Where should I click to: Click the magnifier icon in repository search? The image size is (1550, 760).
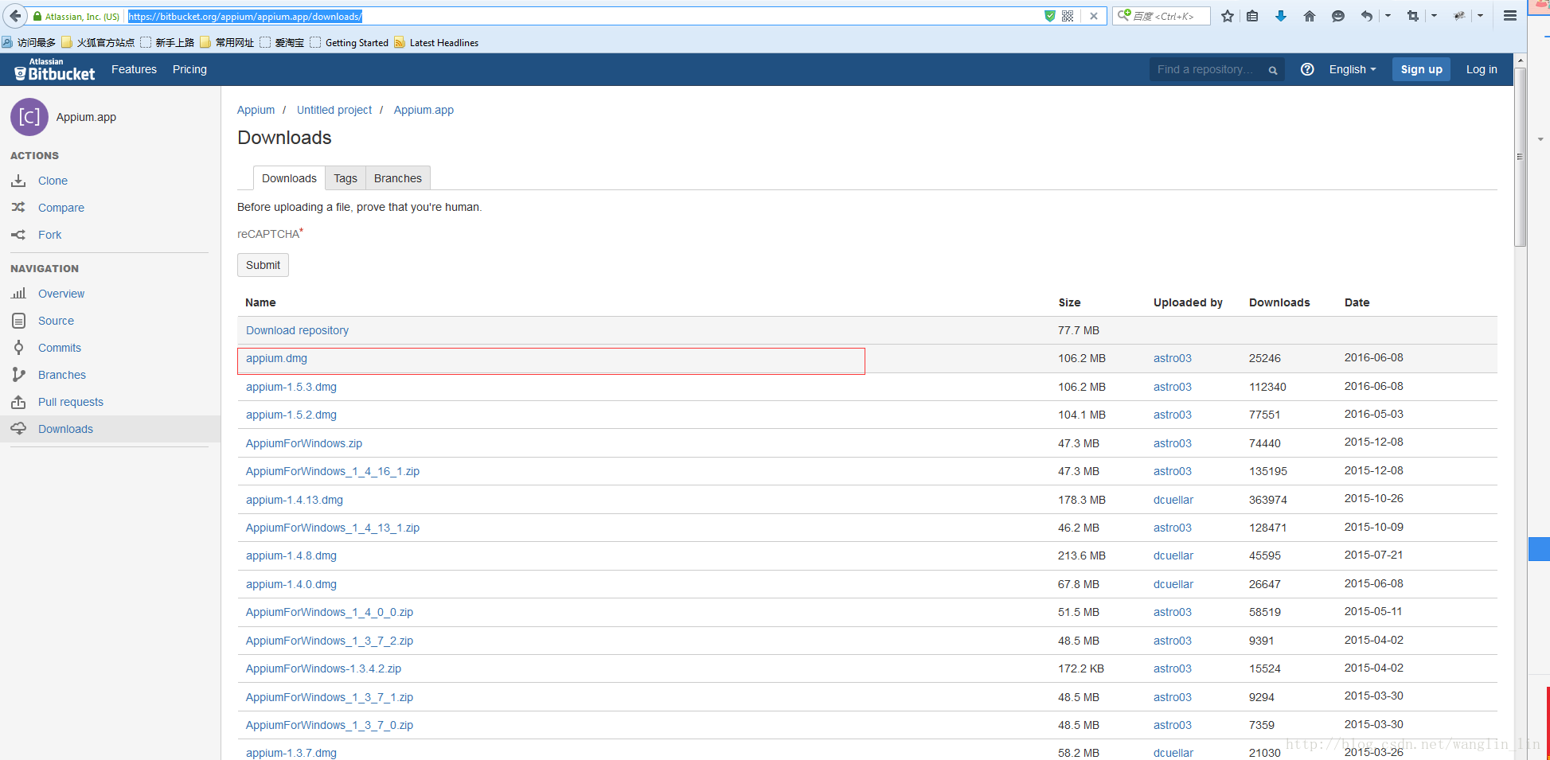(1273, 70)
